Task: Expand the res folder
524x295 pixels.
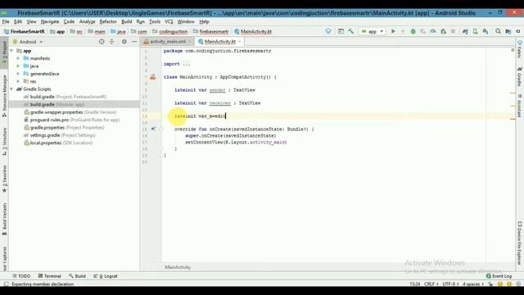Action: [18, 81]
